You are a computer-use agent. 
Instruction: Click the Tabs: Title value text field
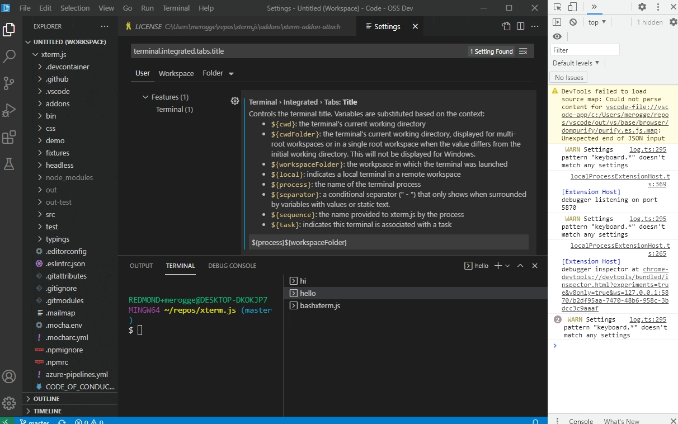tap(388, 242)
